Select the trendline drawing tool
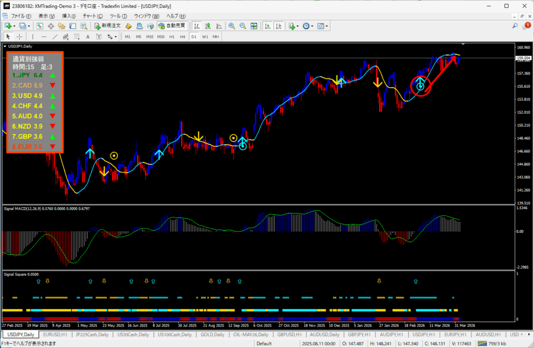Image resolution: width=534 pixels, height=348 pixels. pos(55,37)
